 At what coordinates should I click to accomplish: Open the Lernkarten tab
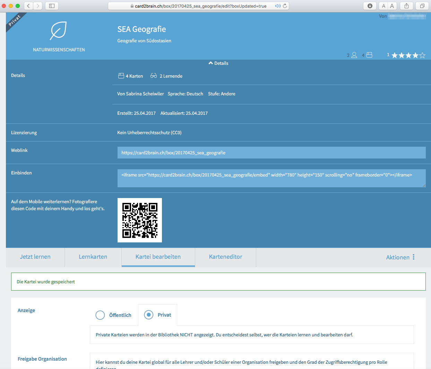93,257
